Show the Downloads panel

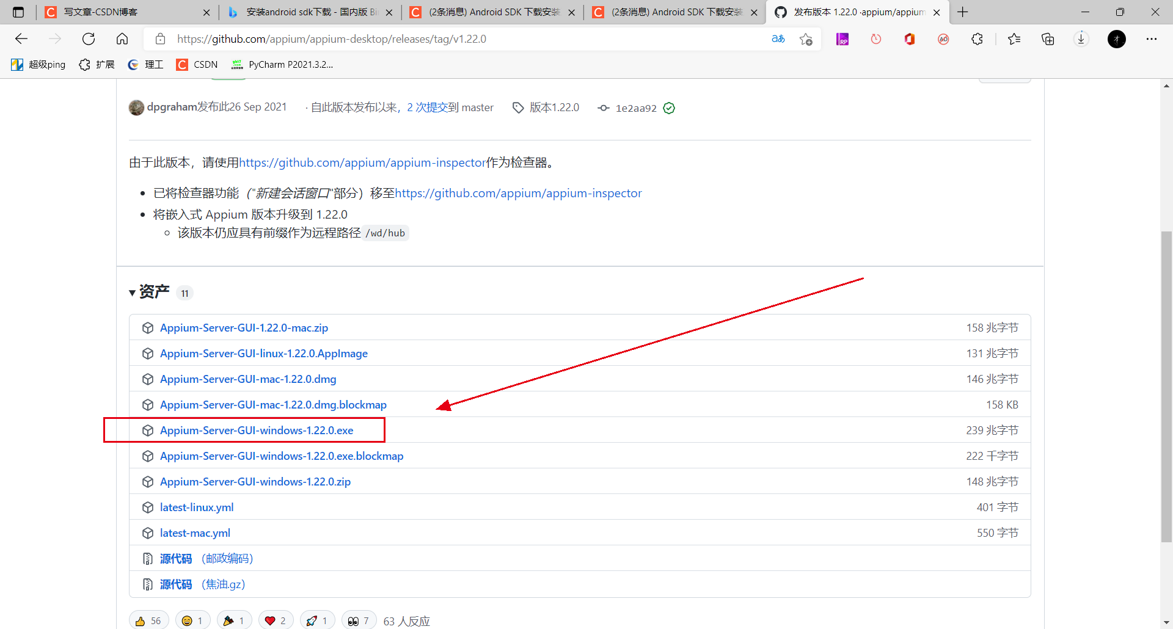pyautogui.click(x=1081, y=39)
